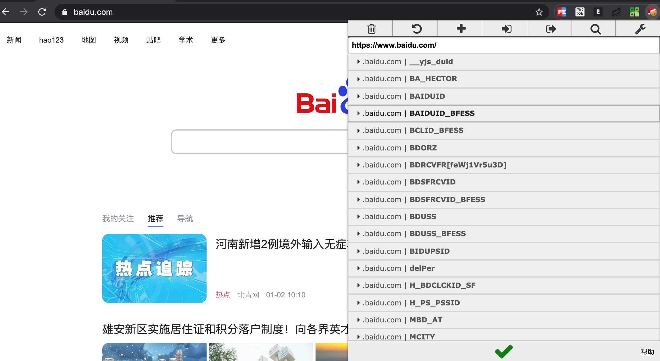
Task: Go back using browser back arrow
Action: pyautogui.click(x=6, y=12)
